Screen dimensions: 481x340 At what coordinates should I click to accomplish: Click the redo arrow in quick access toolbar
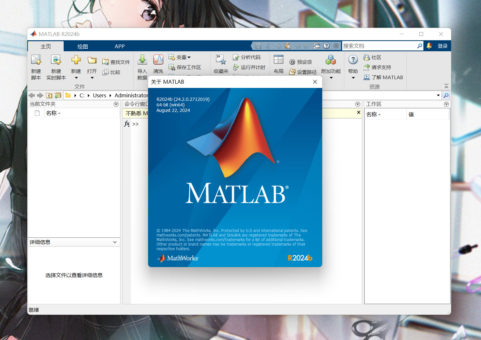click(x=307, y=46)
